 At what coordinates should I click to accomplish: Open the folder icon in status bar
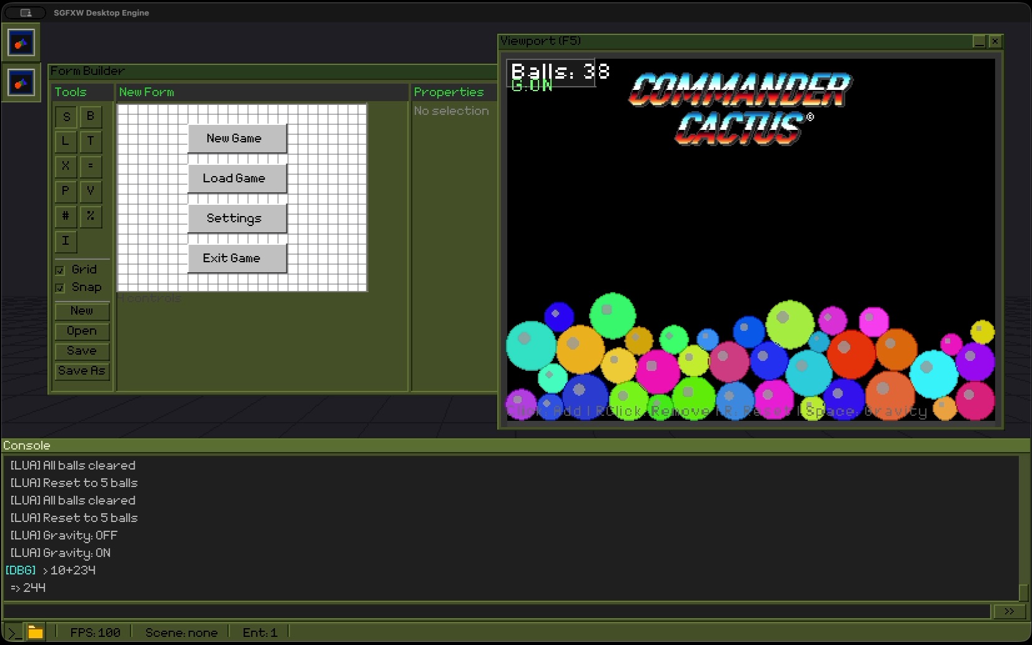[x=36, y=633]
